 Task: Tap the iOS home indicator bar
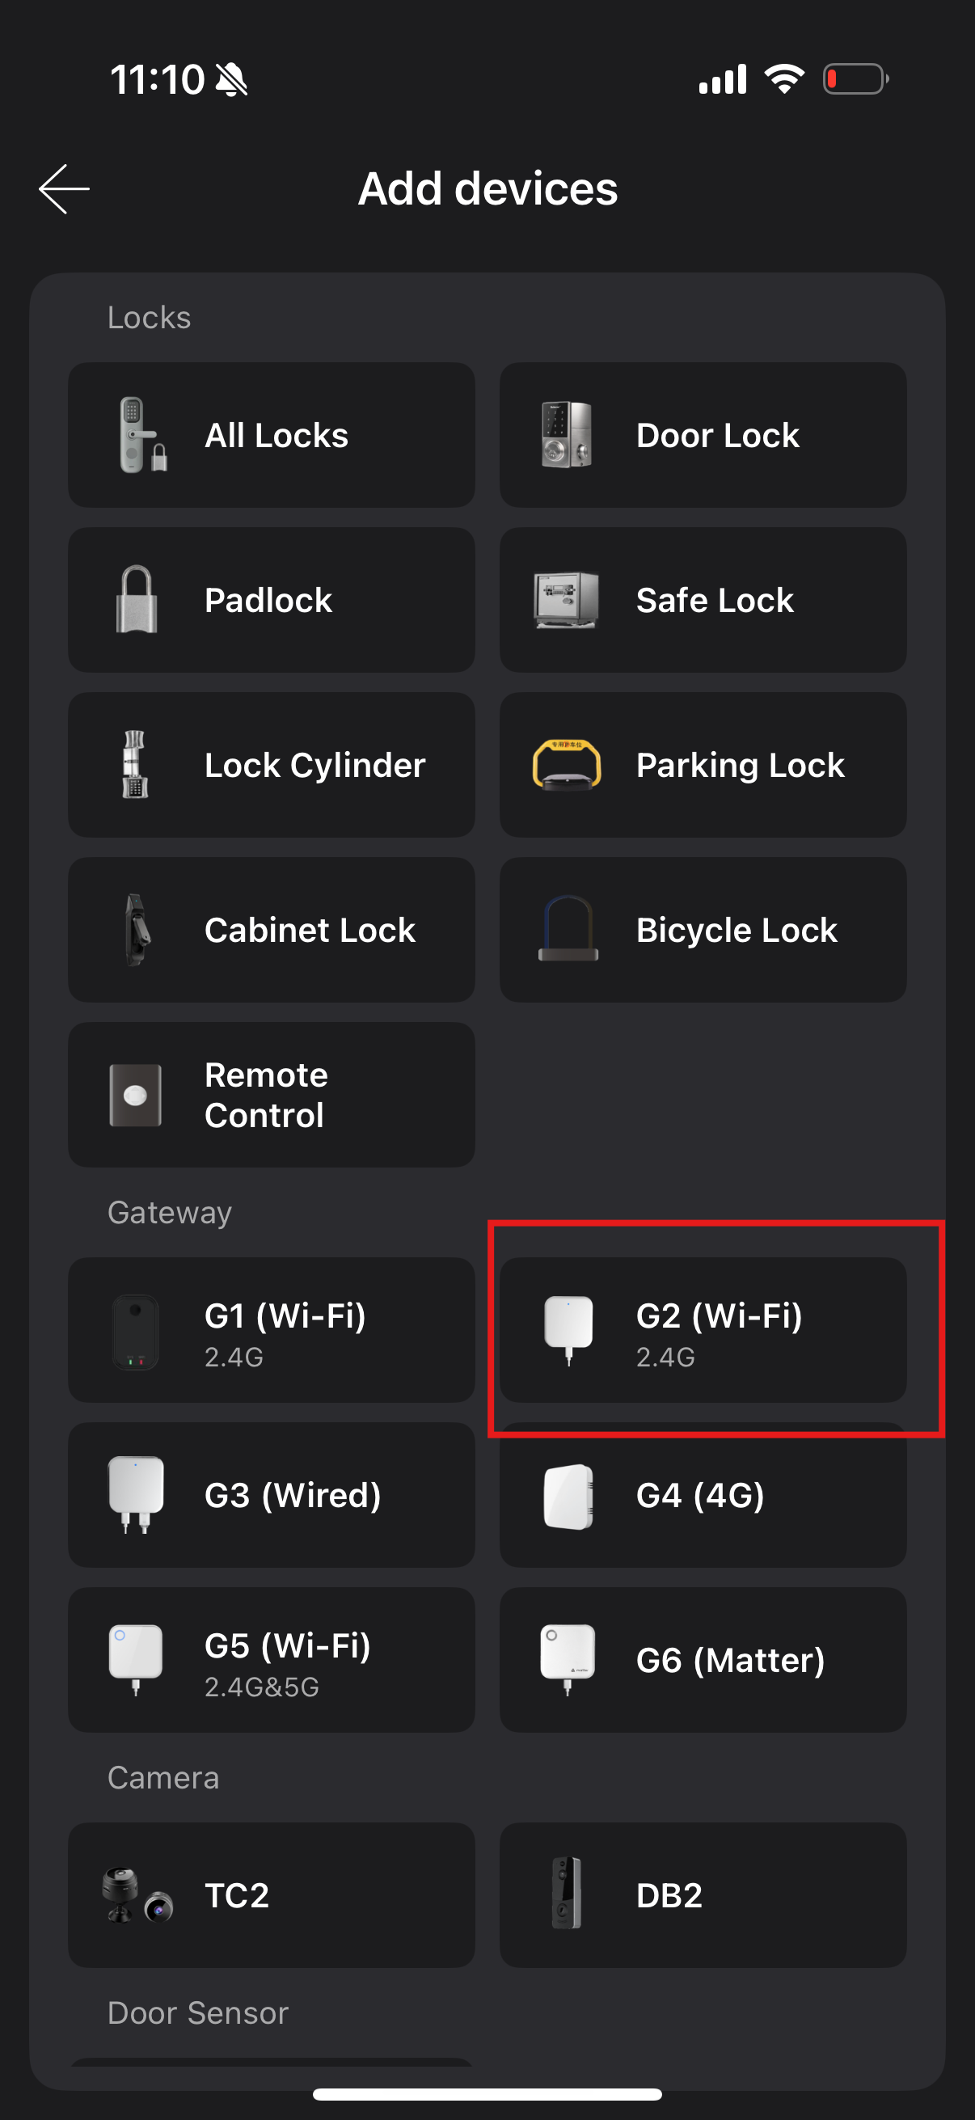pos(487,2093)
